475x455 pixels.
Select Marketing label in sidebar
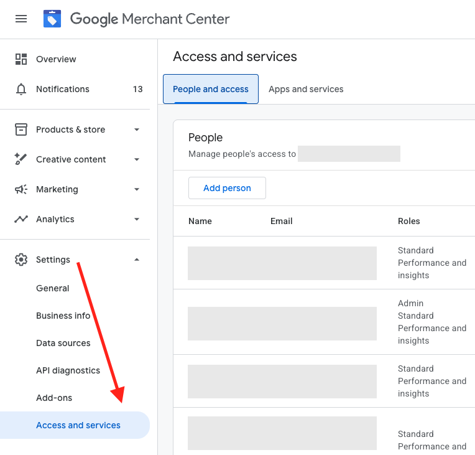click(x=57, y=189)
